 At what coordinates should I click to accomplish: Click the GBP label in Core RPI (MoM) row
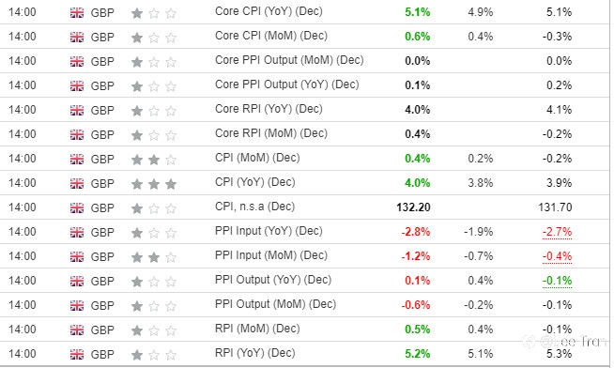tap(102, 134)
